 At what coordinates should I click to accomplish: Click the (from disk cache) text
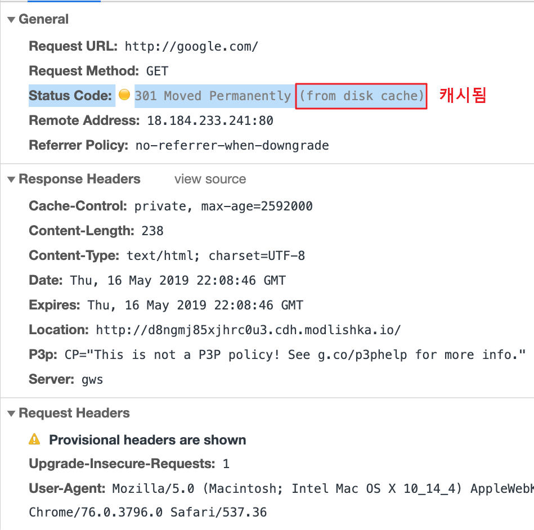click(361, 96)
